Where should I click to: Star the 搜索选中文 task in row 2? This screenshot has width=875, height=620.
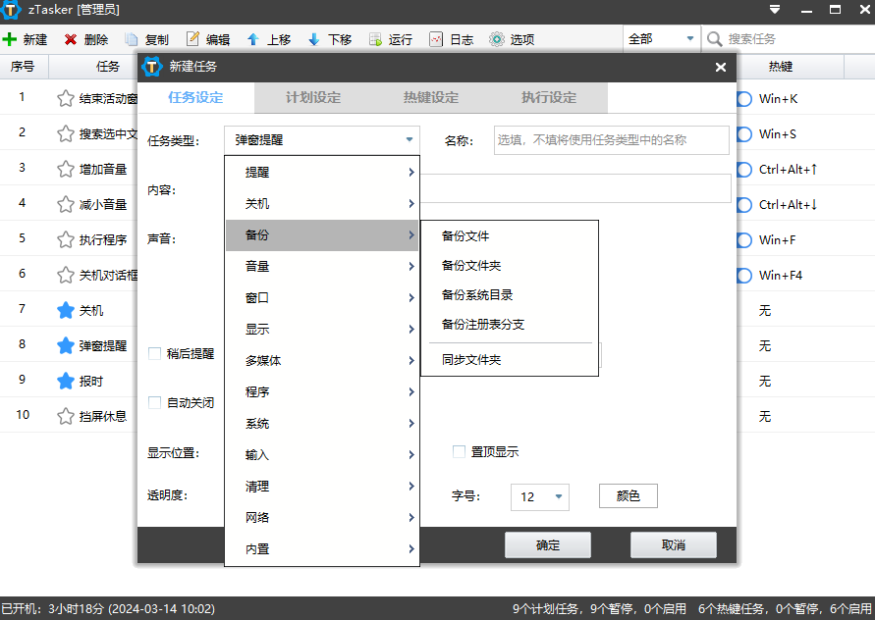65,133
